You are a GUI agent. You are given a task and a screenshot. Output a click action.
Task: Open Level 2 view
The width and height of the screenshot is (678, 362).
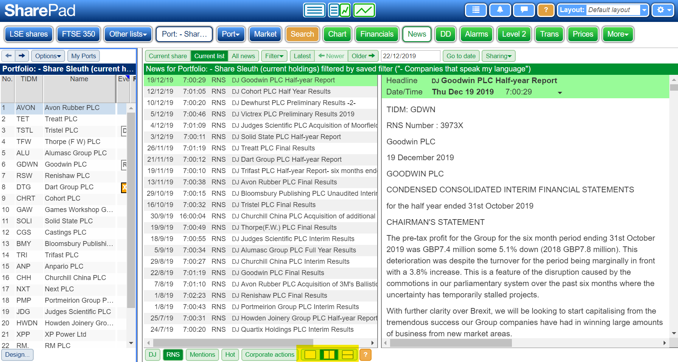point(514,34)
